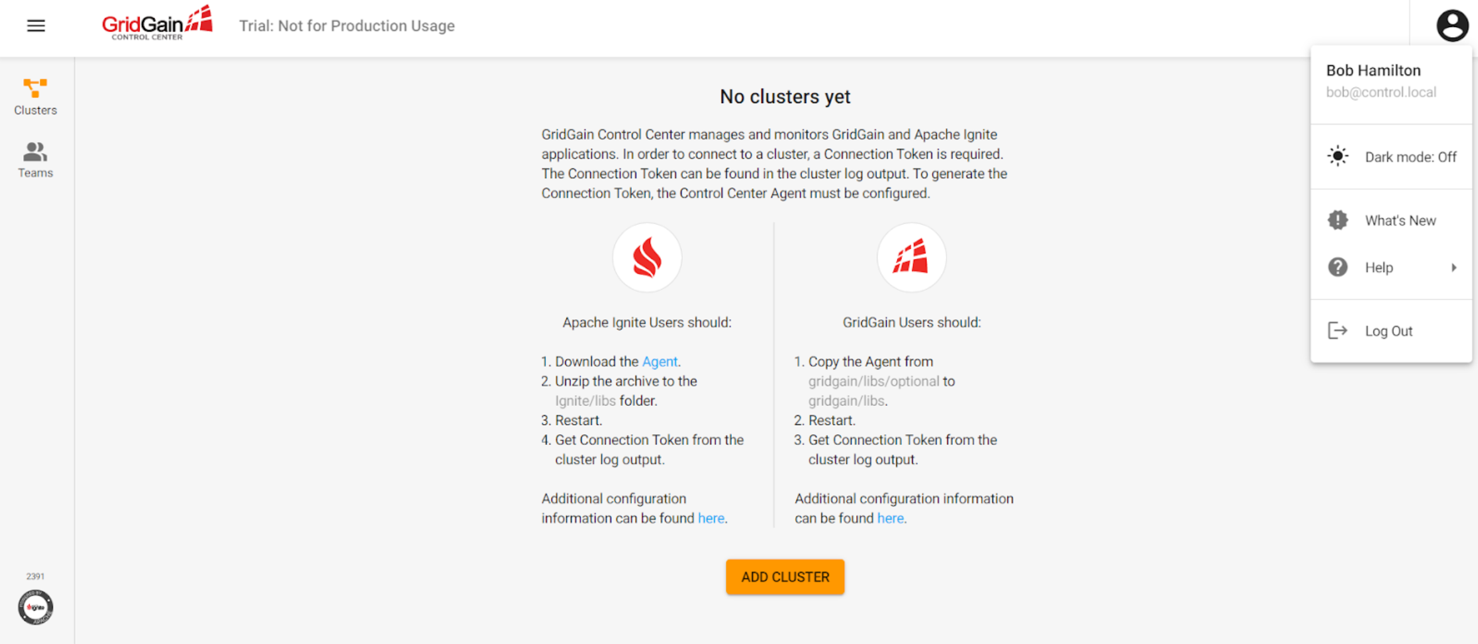The width and height of the screenshot is (1478, 644).
Task: Go to the Teams sidebar section
Action: [35, 160]
